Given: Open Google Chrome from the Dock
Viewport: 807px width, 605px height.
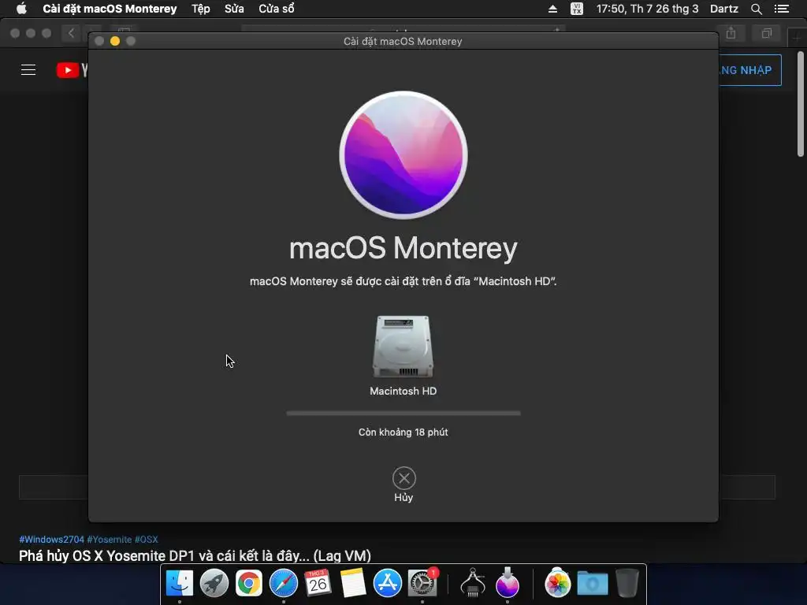Looking at the screenshot, I should coord(249,583).
